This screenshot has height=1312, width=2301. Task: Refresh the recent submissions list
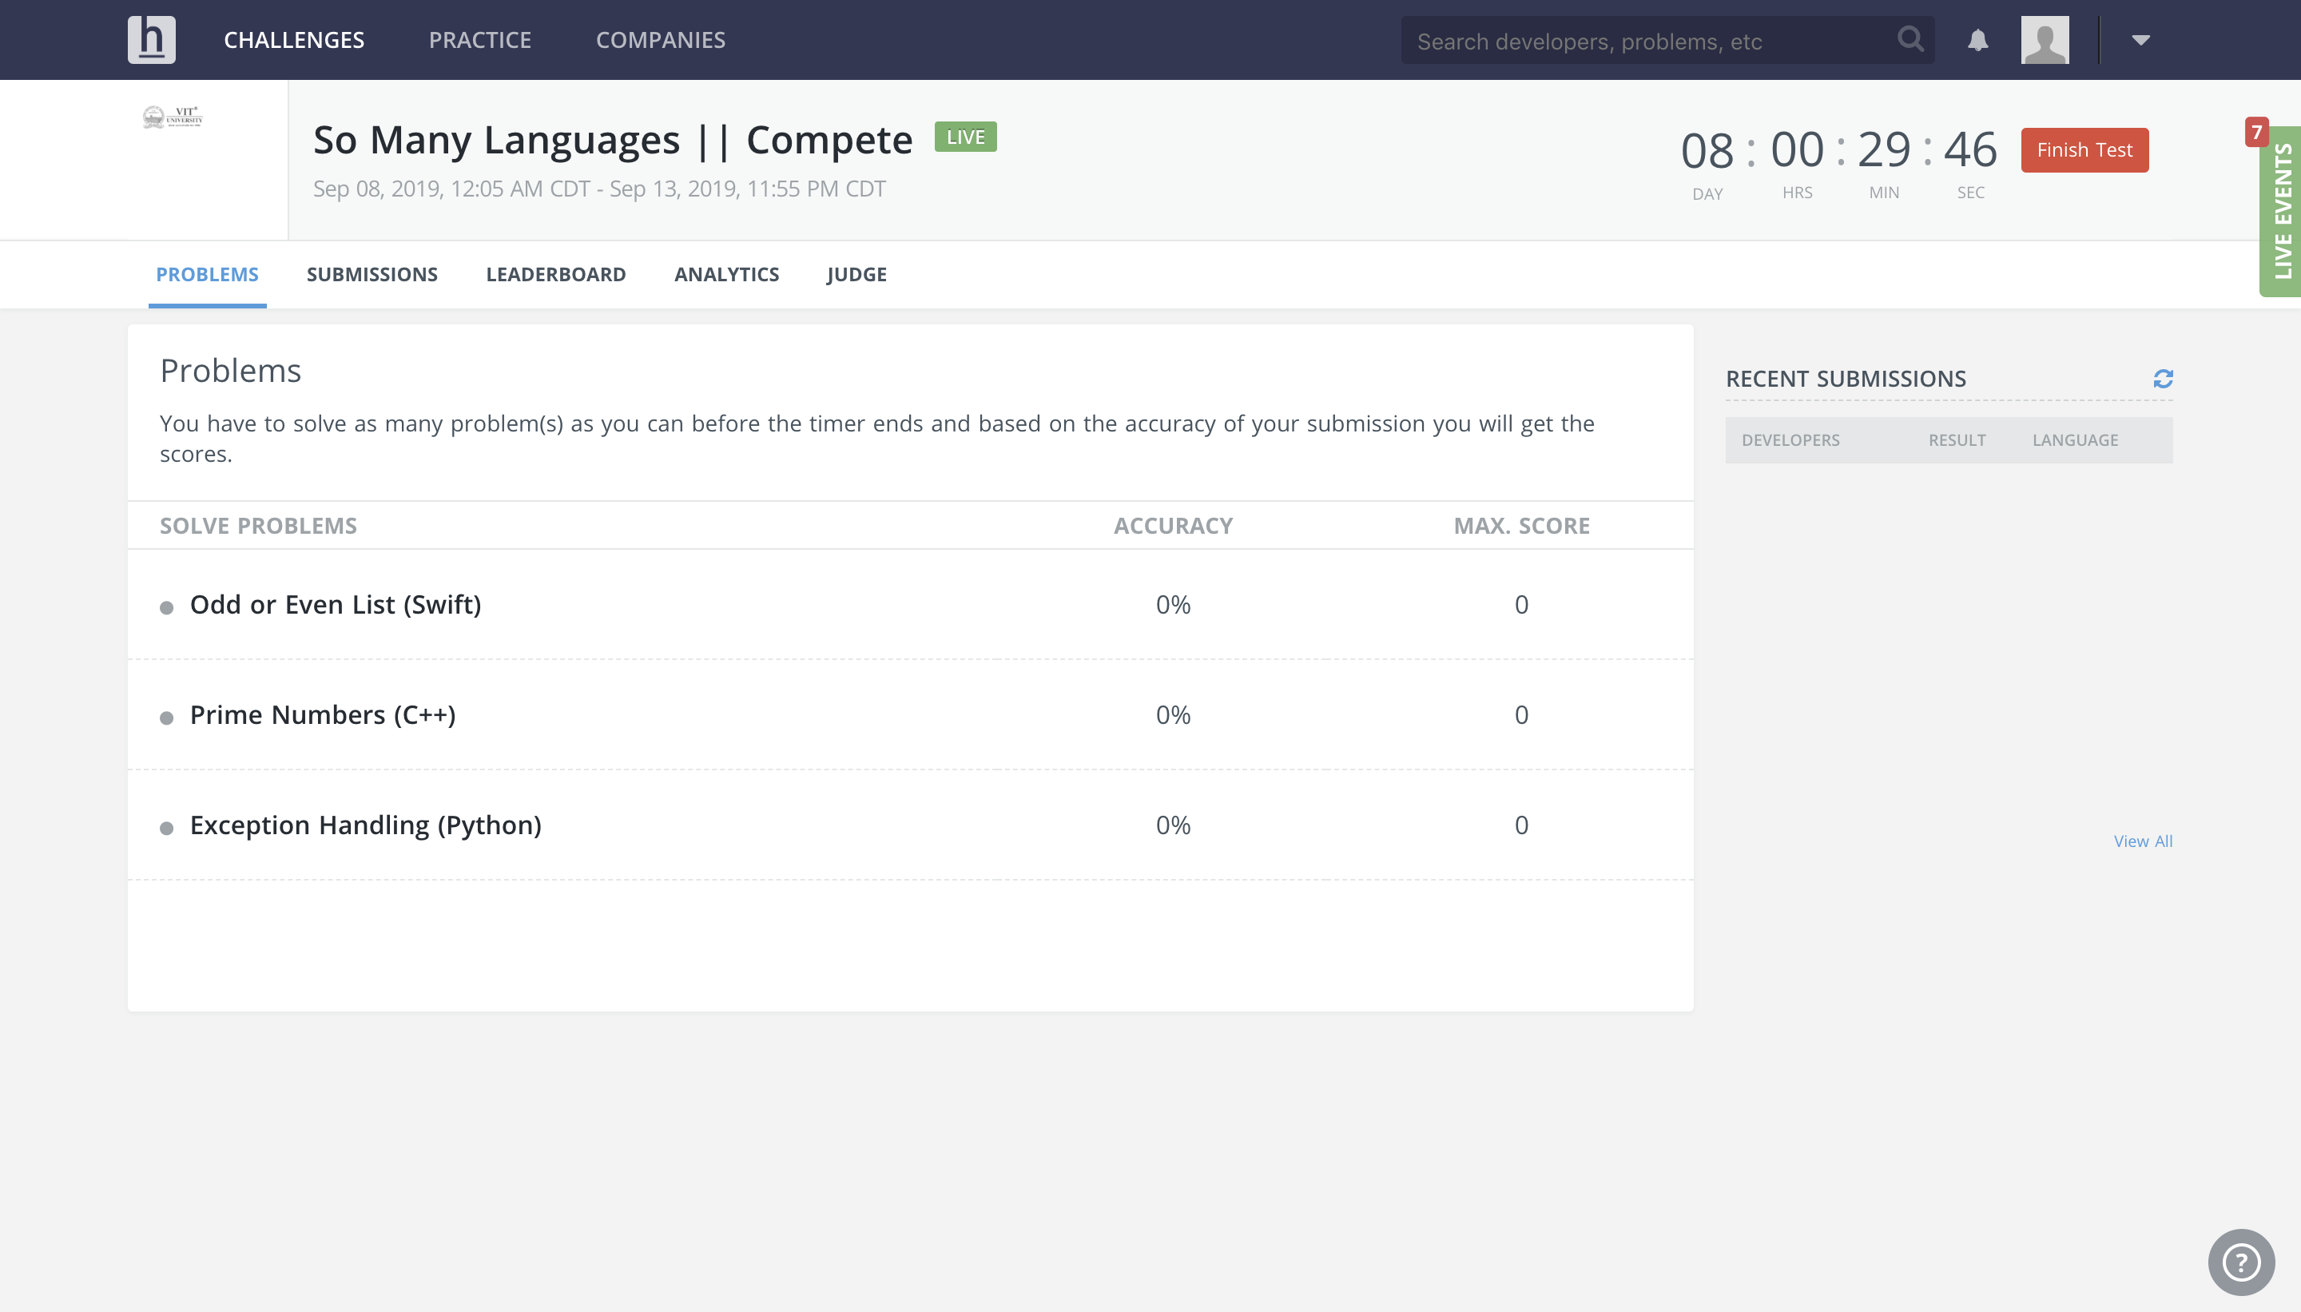coord(2162,379)
